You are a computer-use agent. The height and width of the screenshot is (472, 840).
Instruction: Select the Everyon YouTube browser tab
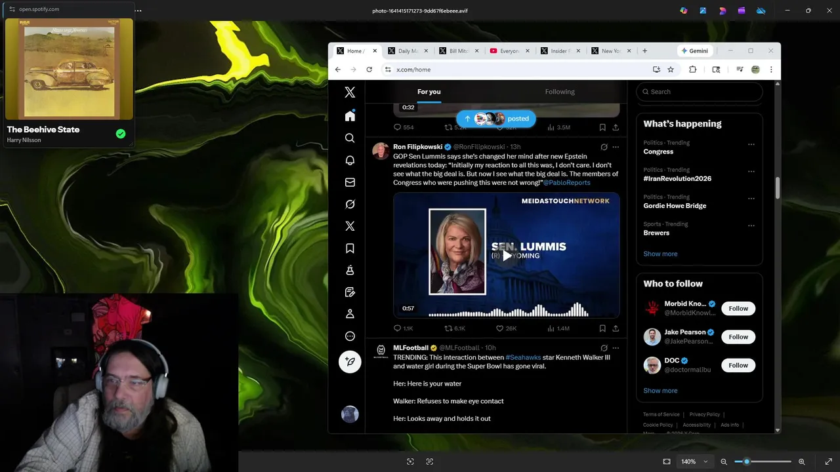click(510, 51)
